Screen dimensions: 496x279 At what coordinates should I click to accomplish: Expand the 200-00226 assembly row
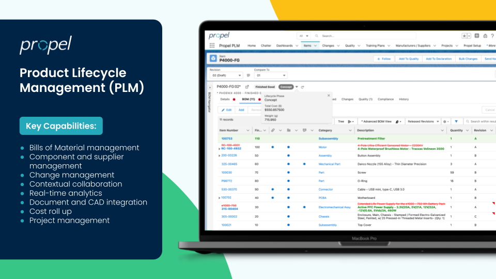coord(220,155)
